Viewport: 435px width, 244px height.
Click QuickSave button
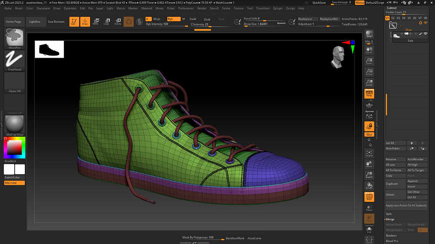pos(319,3)
